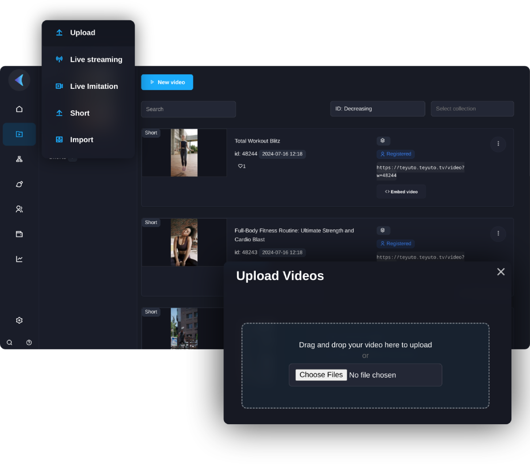Image resolution: width=530 pixels, height=464 pixels.
Task: Open the Select collection dropdown
Action: (472, 109)
